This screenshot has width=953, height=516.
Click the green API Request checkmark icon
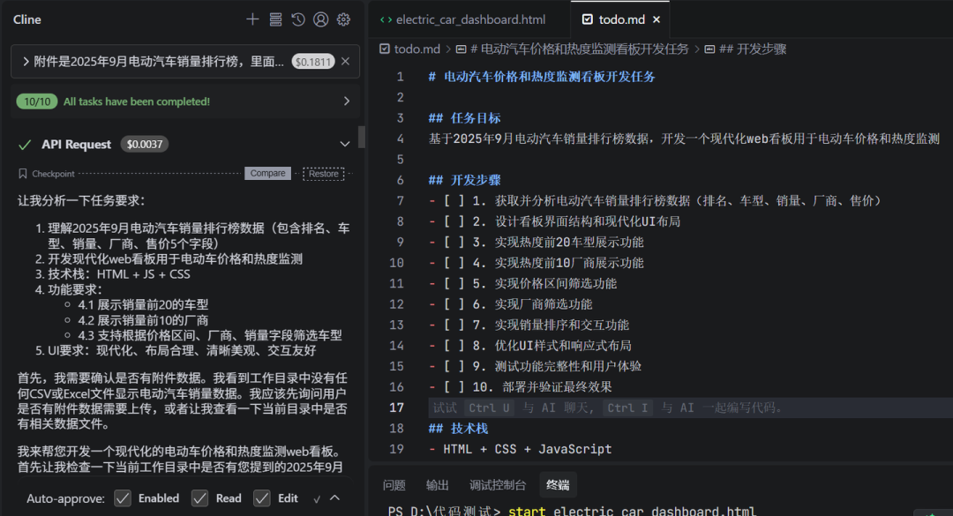[25, 145]
